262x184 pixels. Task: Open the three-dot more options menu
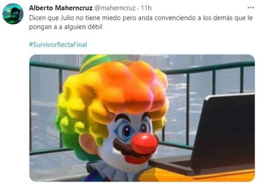[251, 8]
